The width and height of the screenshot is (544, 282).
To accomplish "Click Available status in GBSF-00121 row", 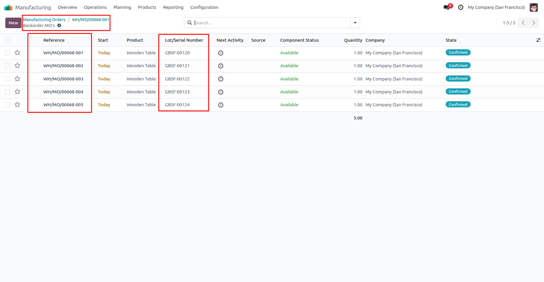I will click(x=289, y=66).
